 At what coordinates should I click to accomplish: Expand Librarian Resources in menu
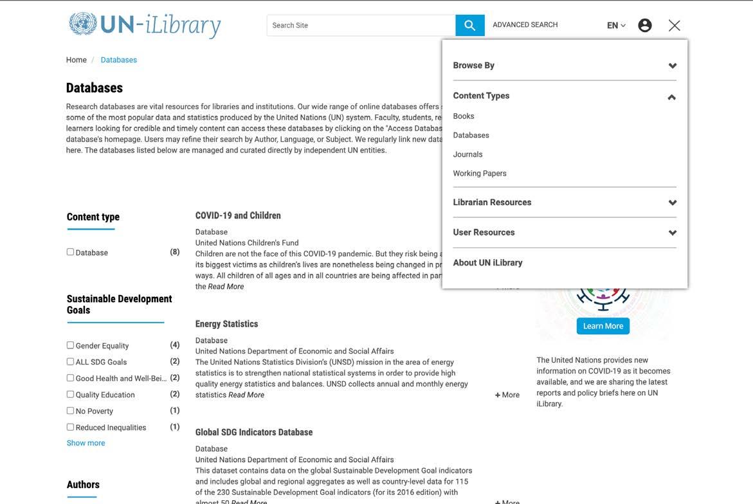(x=565, y=202)
